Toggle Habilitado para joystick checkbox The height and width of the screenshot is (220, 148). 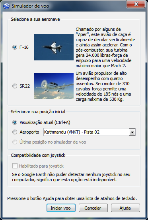(15, 166)
